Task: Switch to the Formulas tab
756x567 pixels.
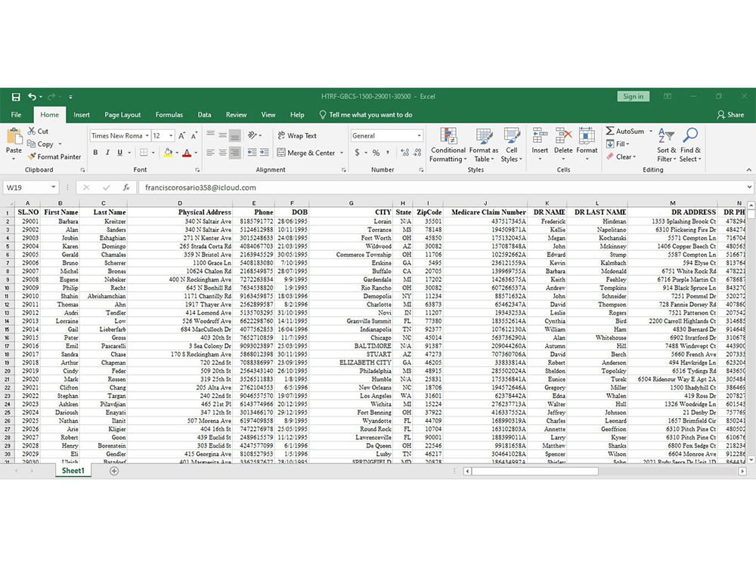Action: (x=169, y=115)
